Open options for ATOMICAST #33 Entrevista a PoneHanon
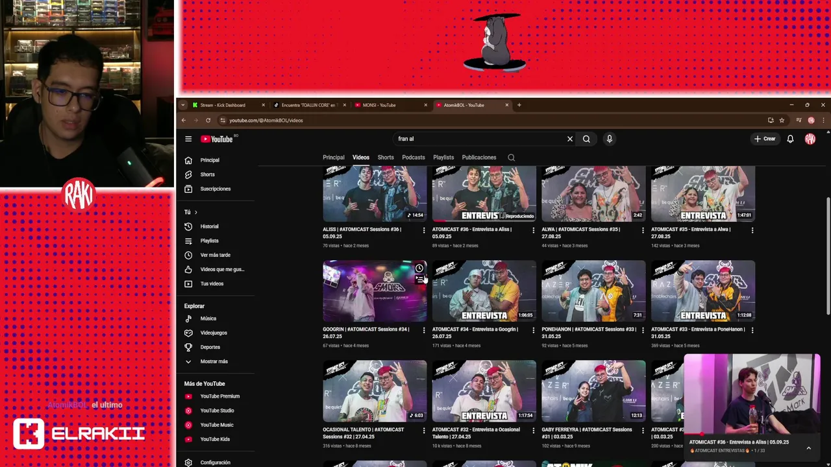The height and width of the screenshot is (467, 831). click(x=752, y=330)
